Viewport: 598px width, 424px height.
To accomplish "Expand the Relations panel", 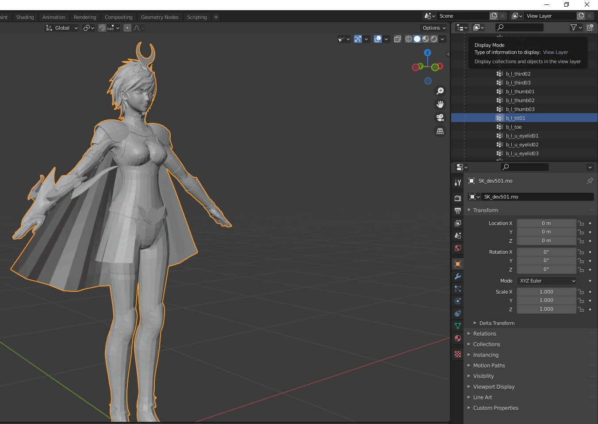I will [x=484, y=334].
